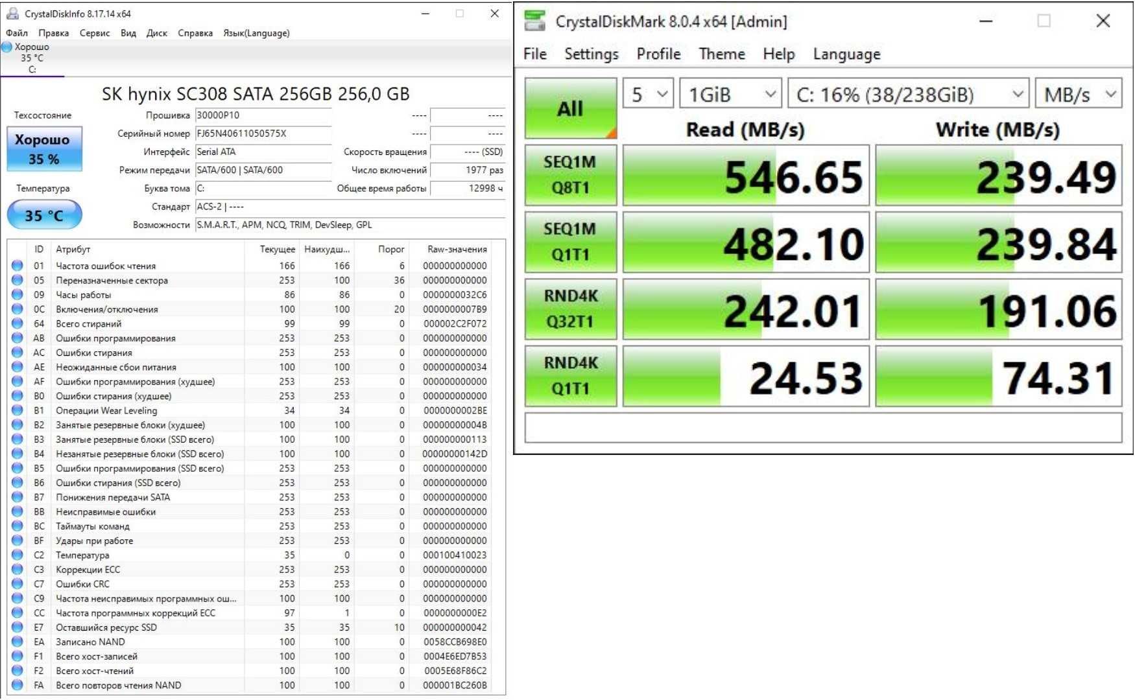
Task: Click status orb for CC Частота программных коррекций ECC
Action: [x=18, y=612]
